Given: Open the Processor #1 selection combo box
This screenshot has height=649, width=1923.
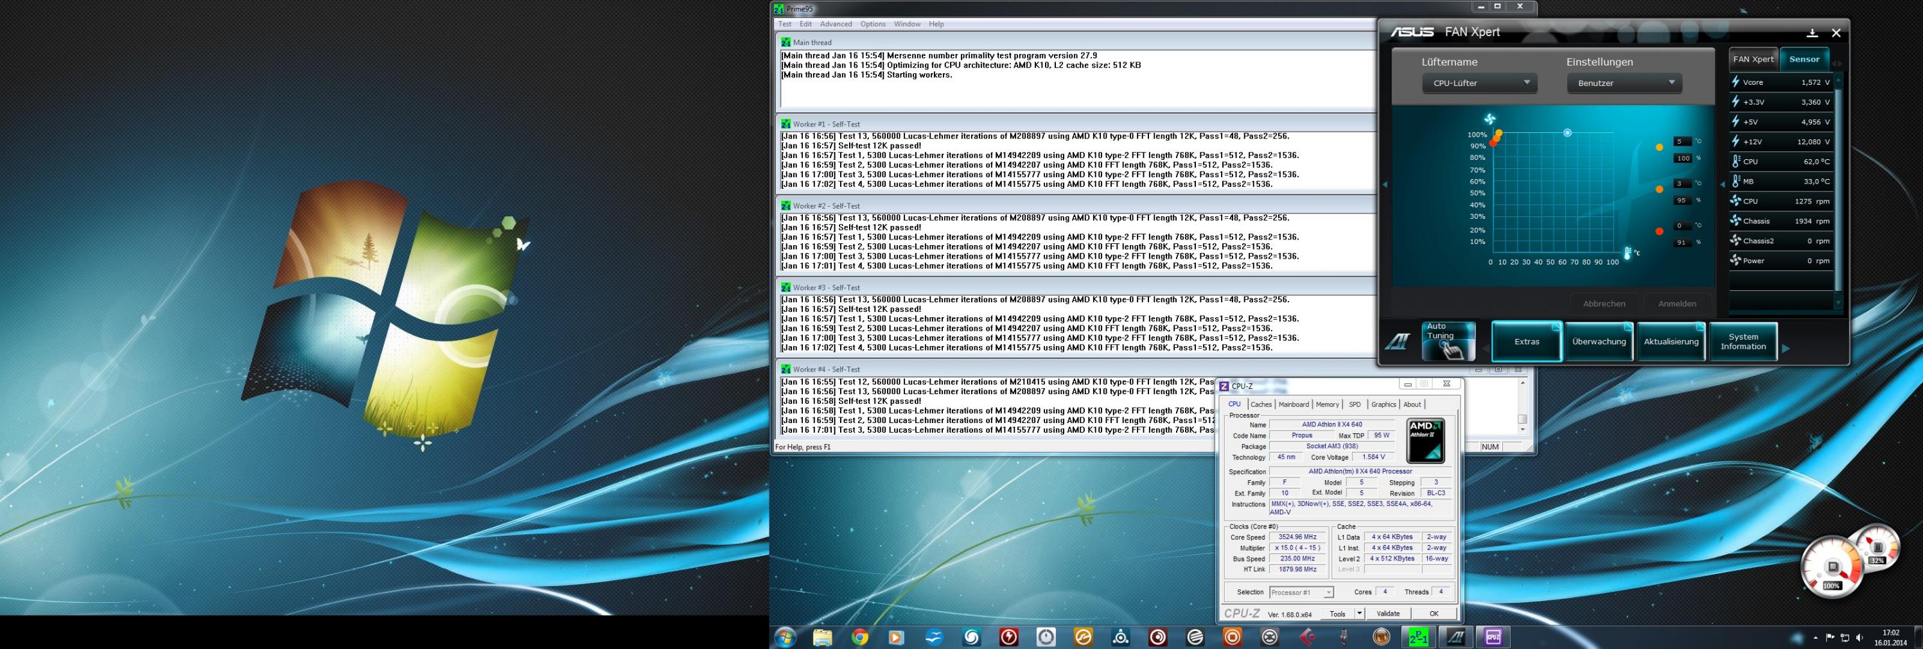Looking at the screenshot, I should (1302, 593).
